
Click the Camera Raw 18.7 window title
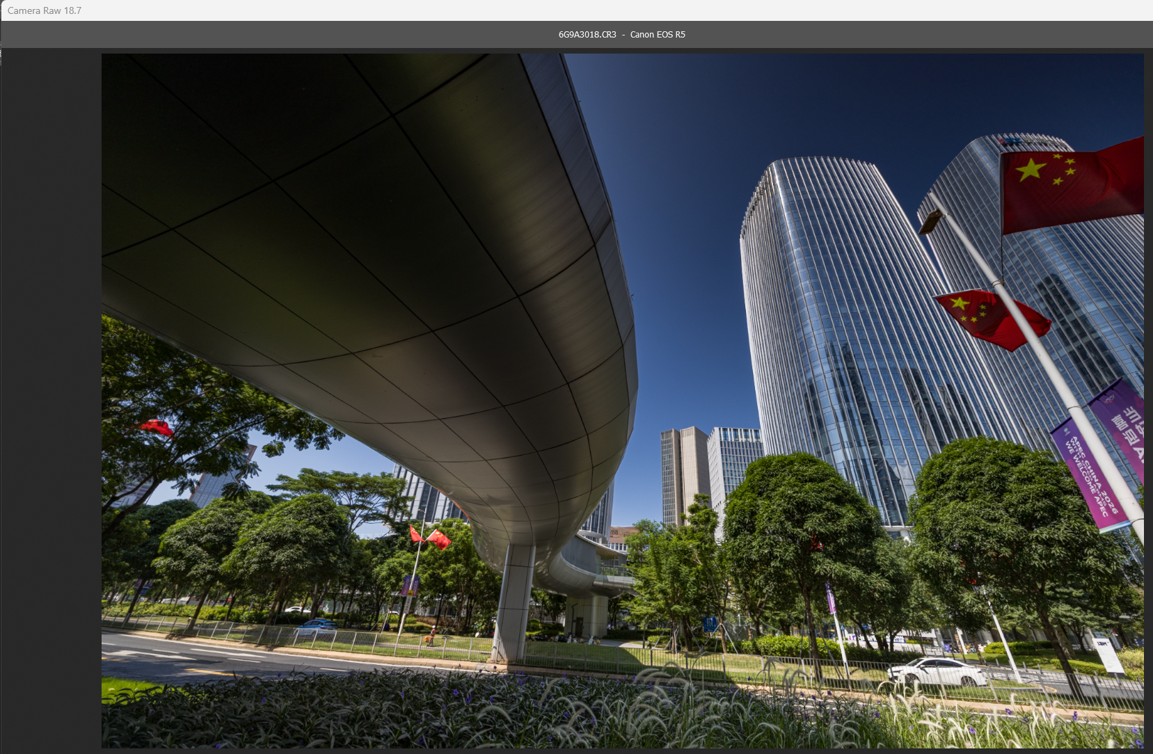45,10
